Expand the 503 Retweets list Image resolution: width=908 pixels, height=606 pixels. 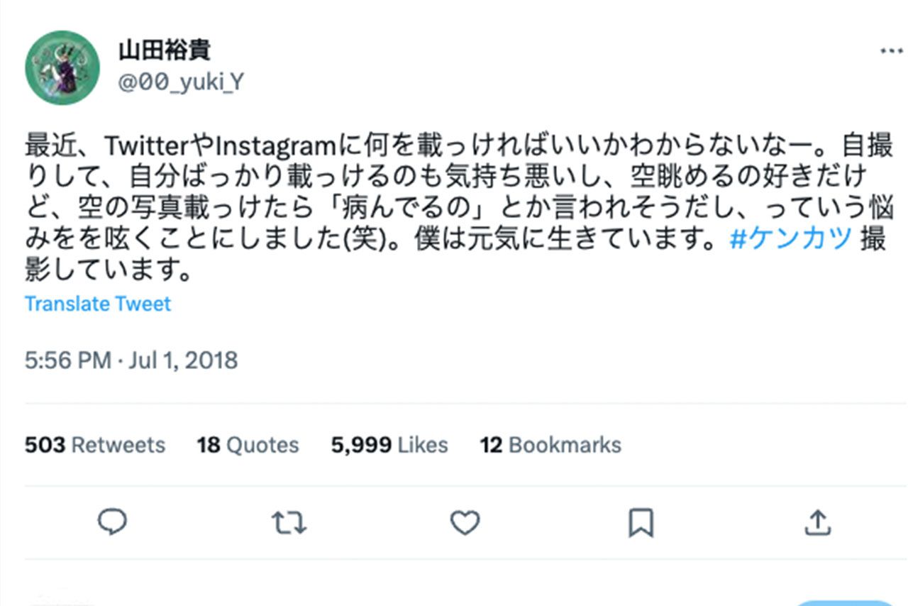coord(94,445)
